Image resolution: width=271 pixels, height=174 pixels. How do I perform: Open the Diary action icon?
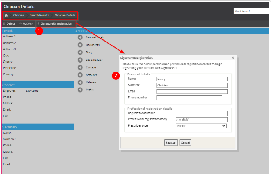[80, 52]
